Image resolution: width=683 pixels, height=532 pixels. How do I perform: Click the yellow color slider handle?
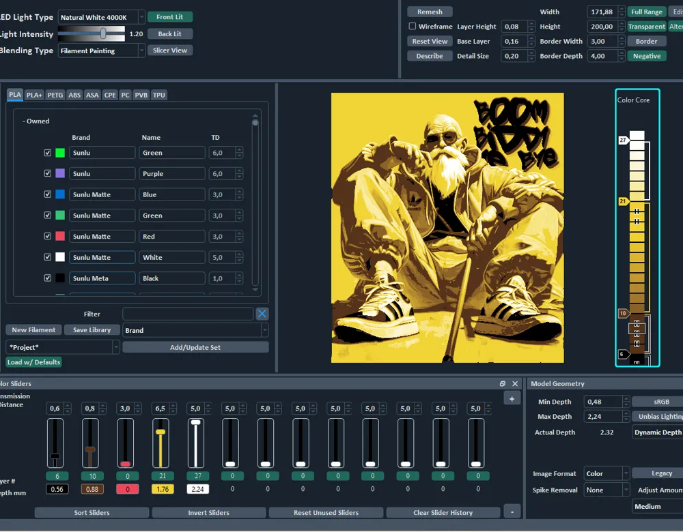tap(161, 432)
